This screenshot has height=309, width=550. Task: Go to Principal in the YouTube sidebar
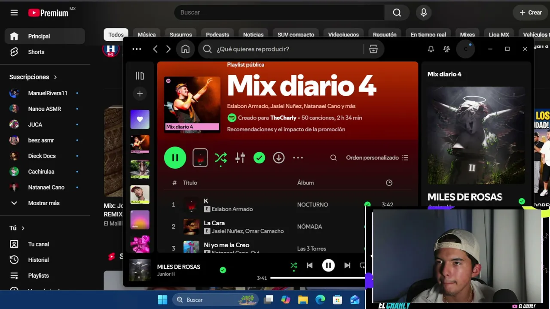(x=45, y=36)
